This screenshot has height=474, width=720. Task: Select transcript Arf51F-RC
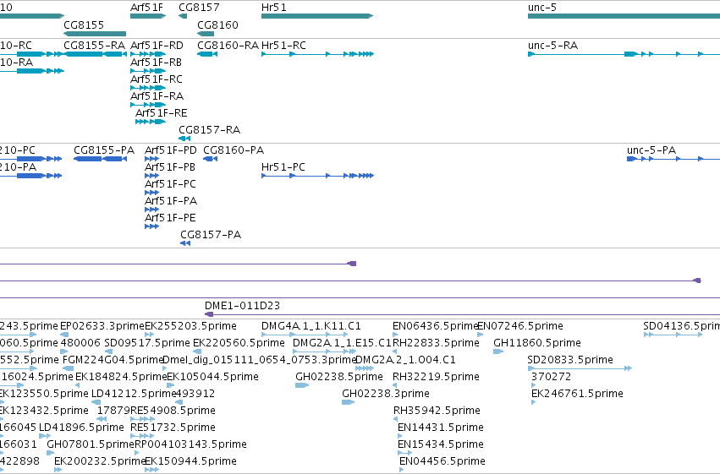click(x=148, y=88)
